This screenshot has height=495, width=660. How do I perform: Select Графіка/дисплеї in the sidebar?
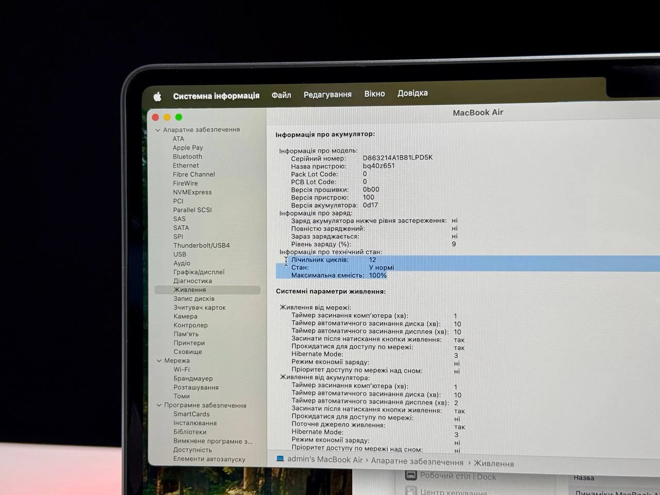coord(199,272)
